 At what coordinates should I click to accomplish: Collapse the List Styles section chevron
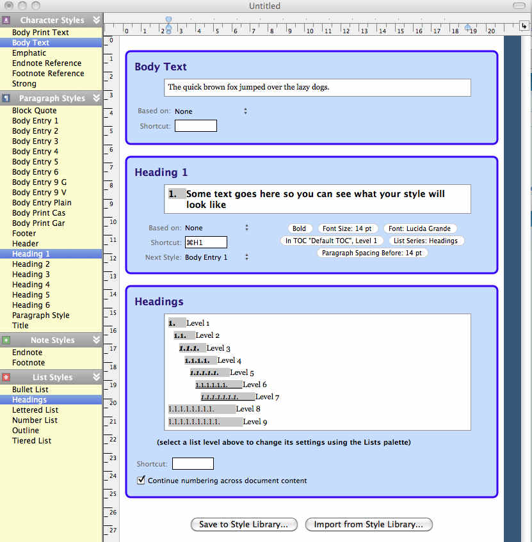(x=97, y=377)
